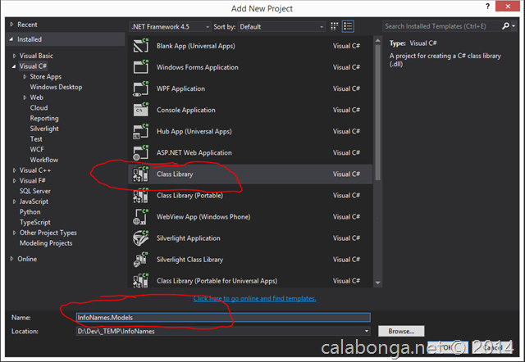Switch to medium icons list view
This screenshot has height=362, width=525.
pyautogui.click(x=348, y=26)
